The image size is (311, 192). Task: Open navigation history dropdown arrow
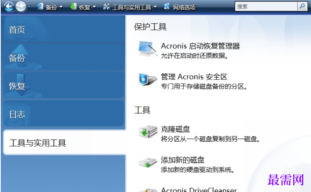point(29,7)
